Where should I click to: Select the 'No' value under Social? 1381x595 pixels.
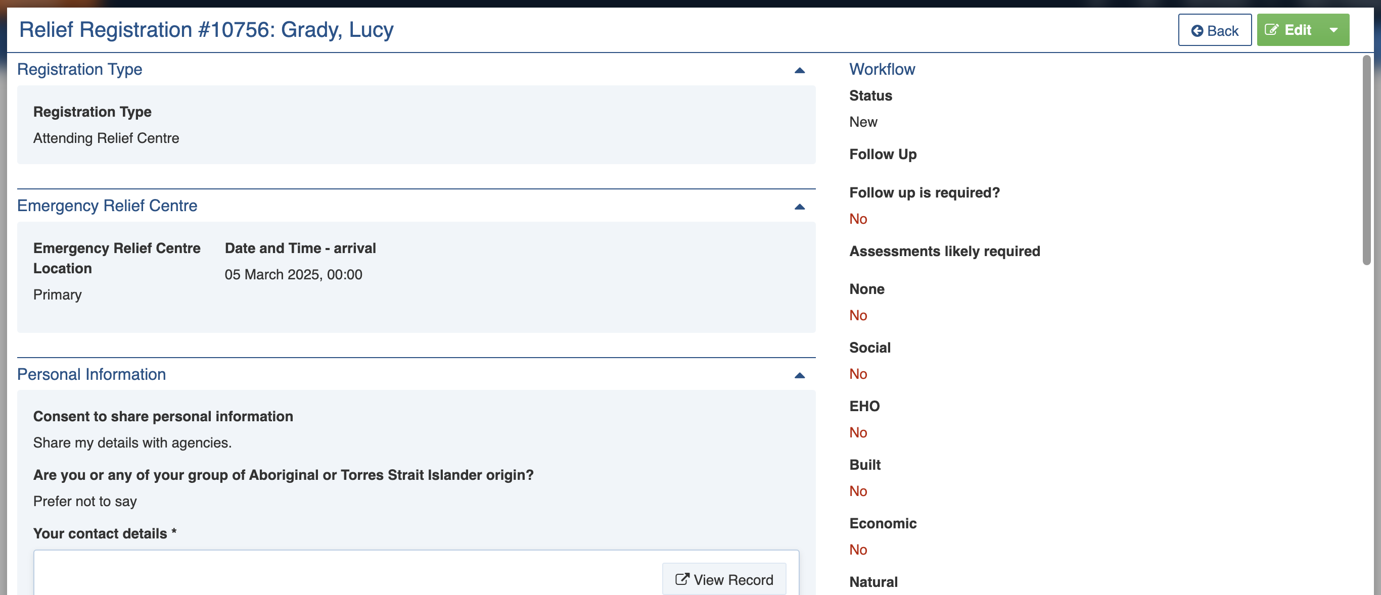coord(858,374)
